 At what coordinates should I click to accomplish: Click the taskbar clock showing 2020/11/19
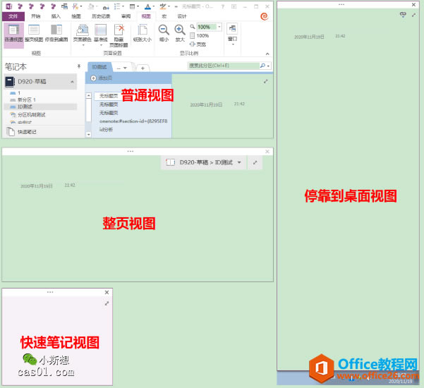click(x=401, y=379)
